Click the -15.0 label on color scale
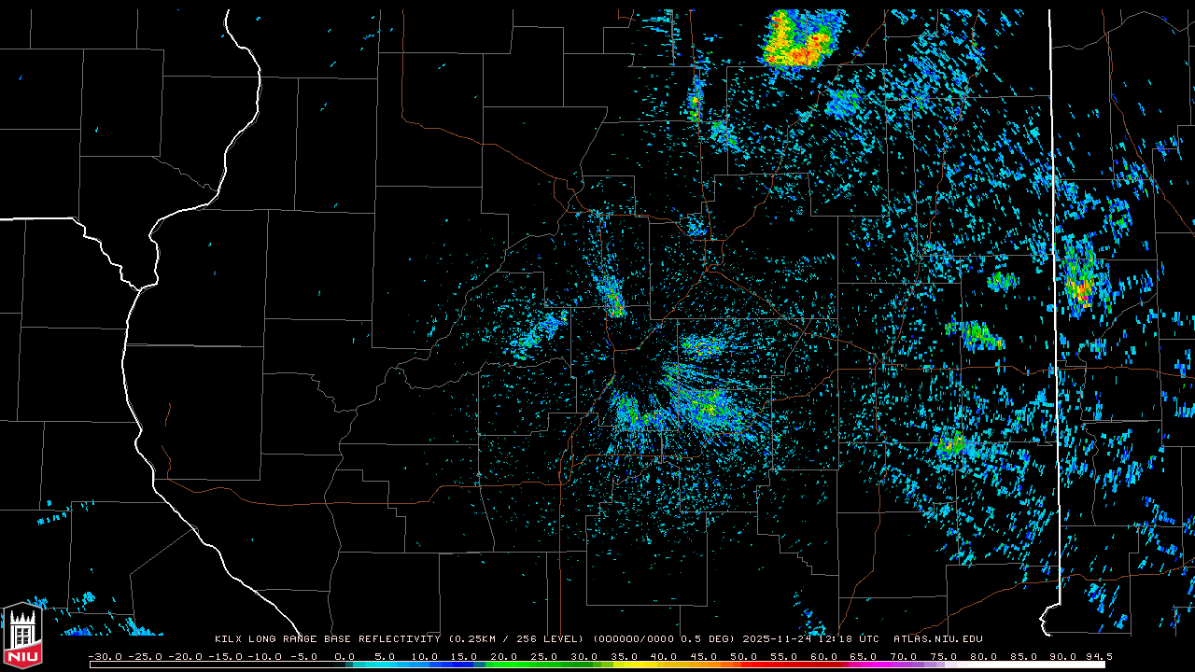 (x=224, y=657)
